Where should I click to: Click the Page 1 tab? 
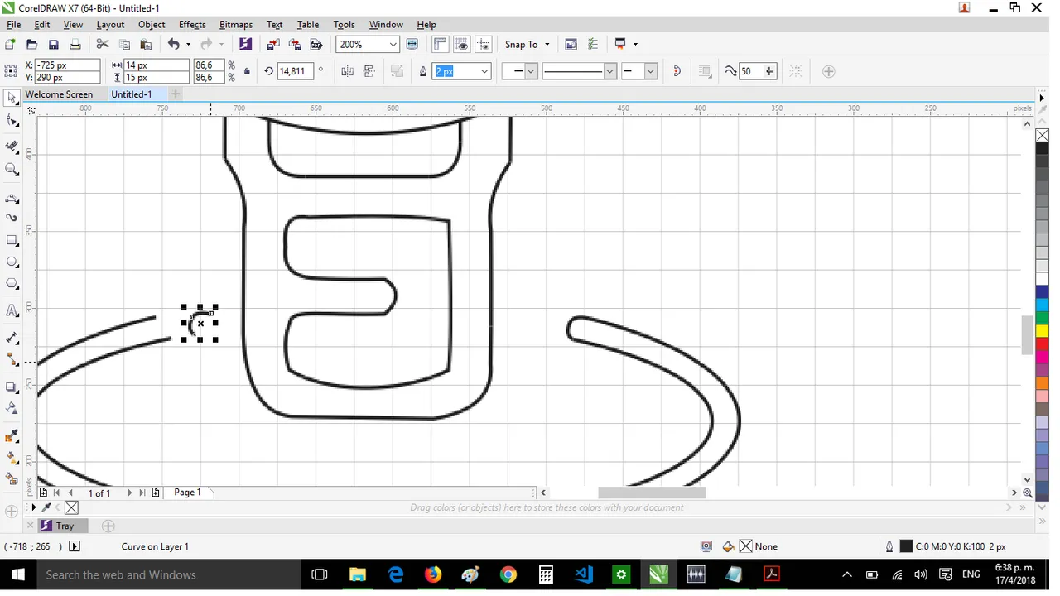click(187, 493)
